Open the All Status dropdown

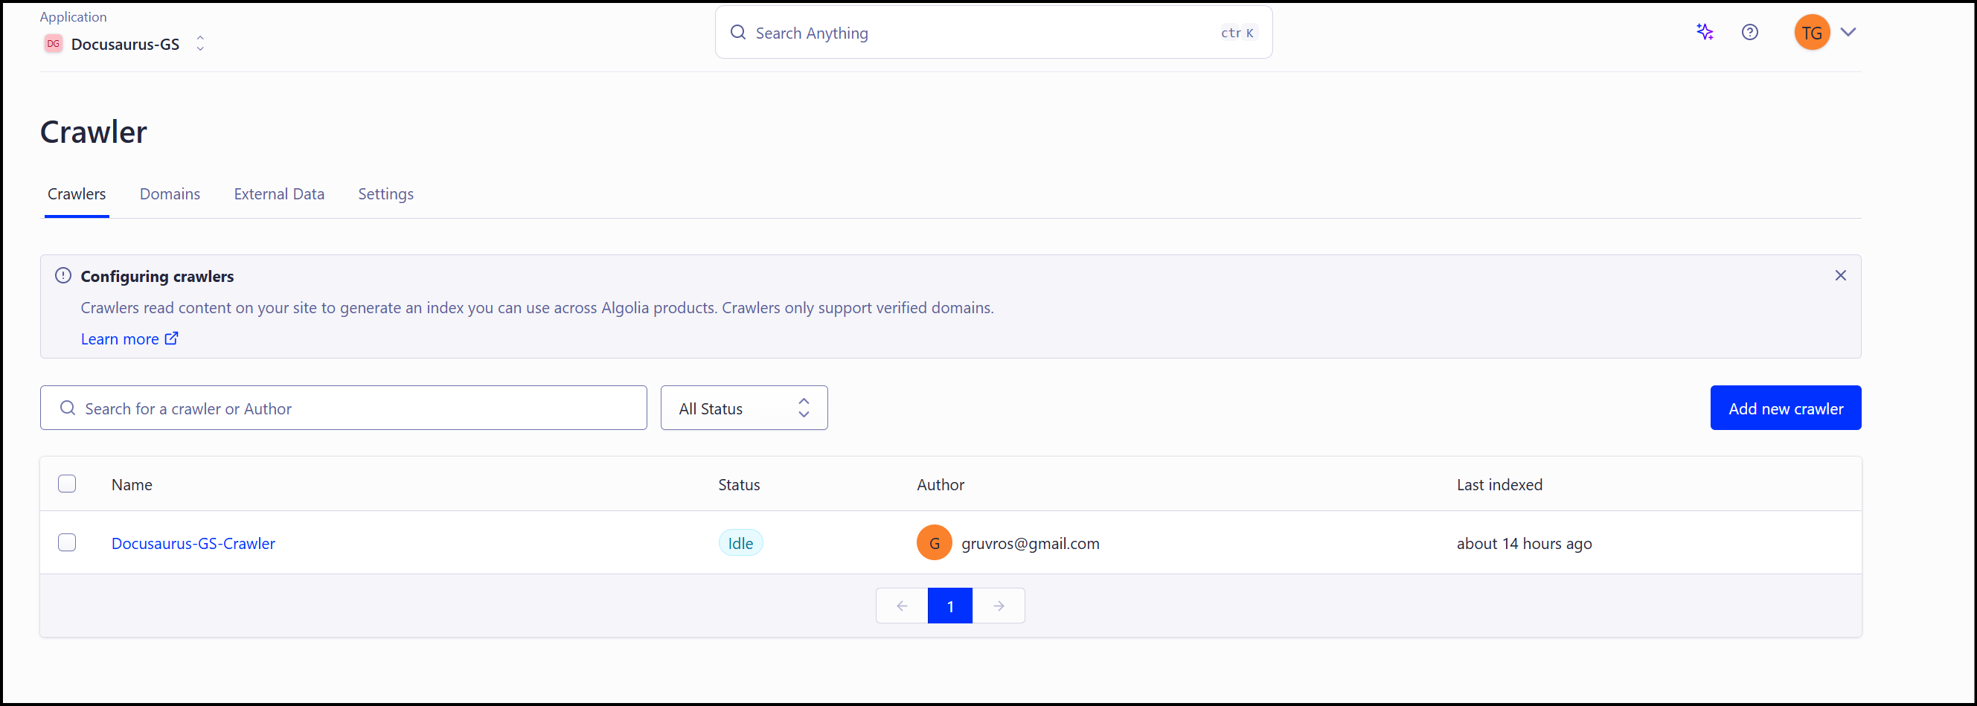click(x=743, y=408)
